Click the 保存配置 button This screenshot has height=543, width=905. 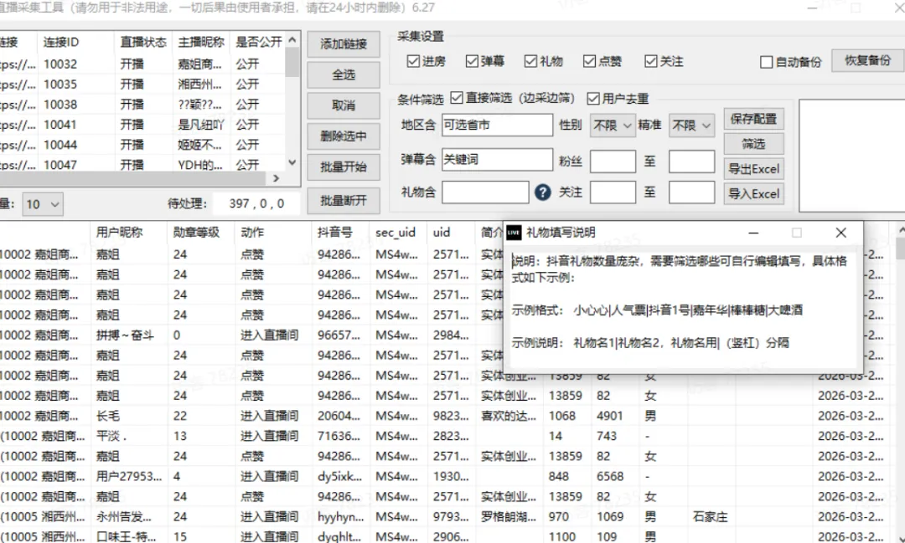point(753,119)
